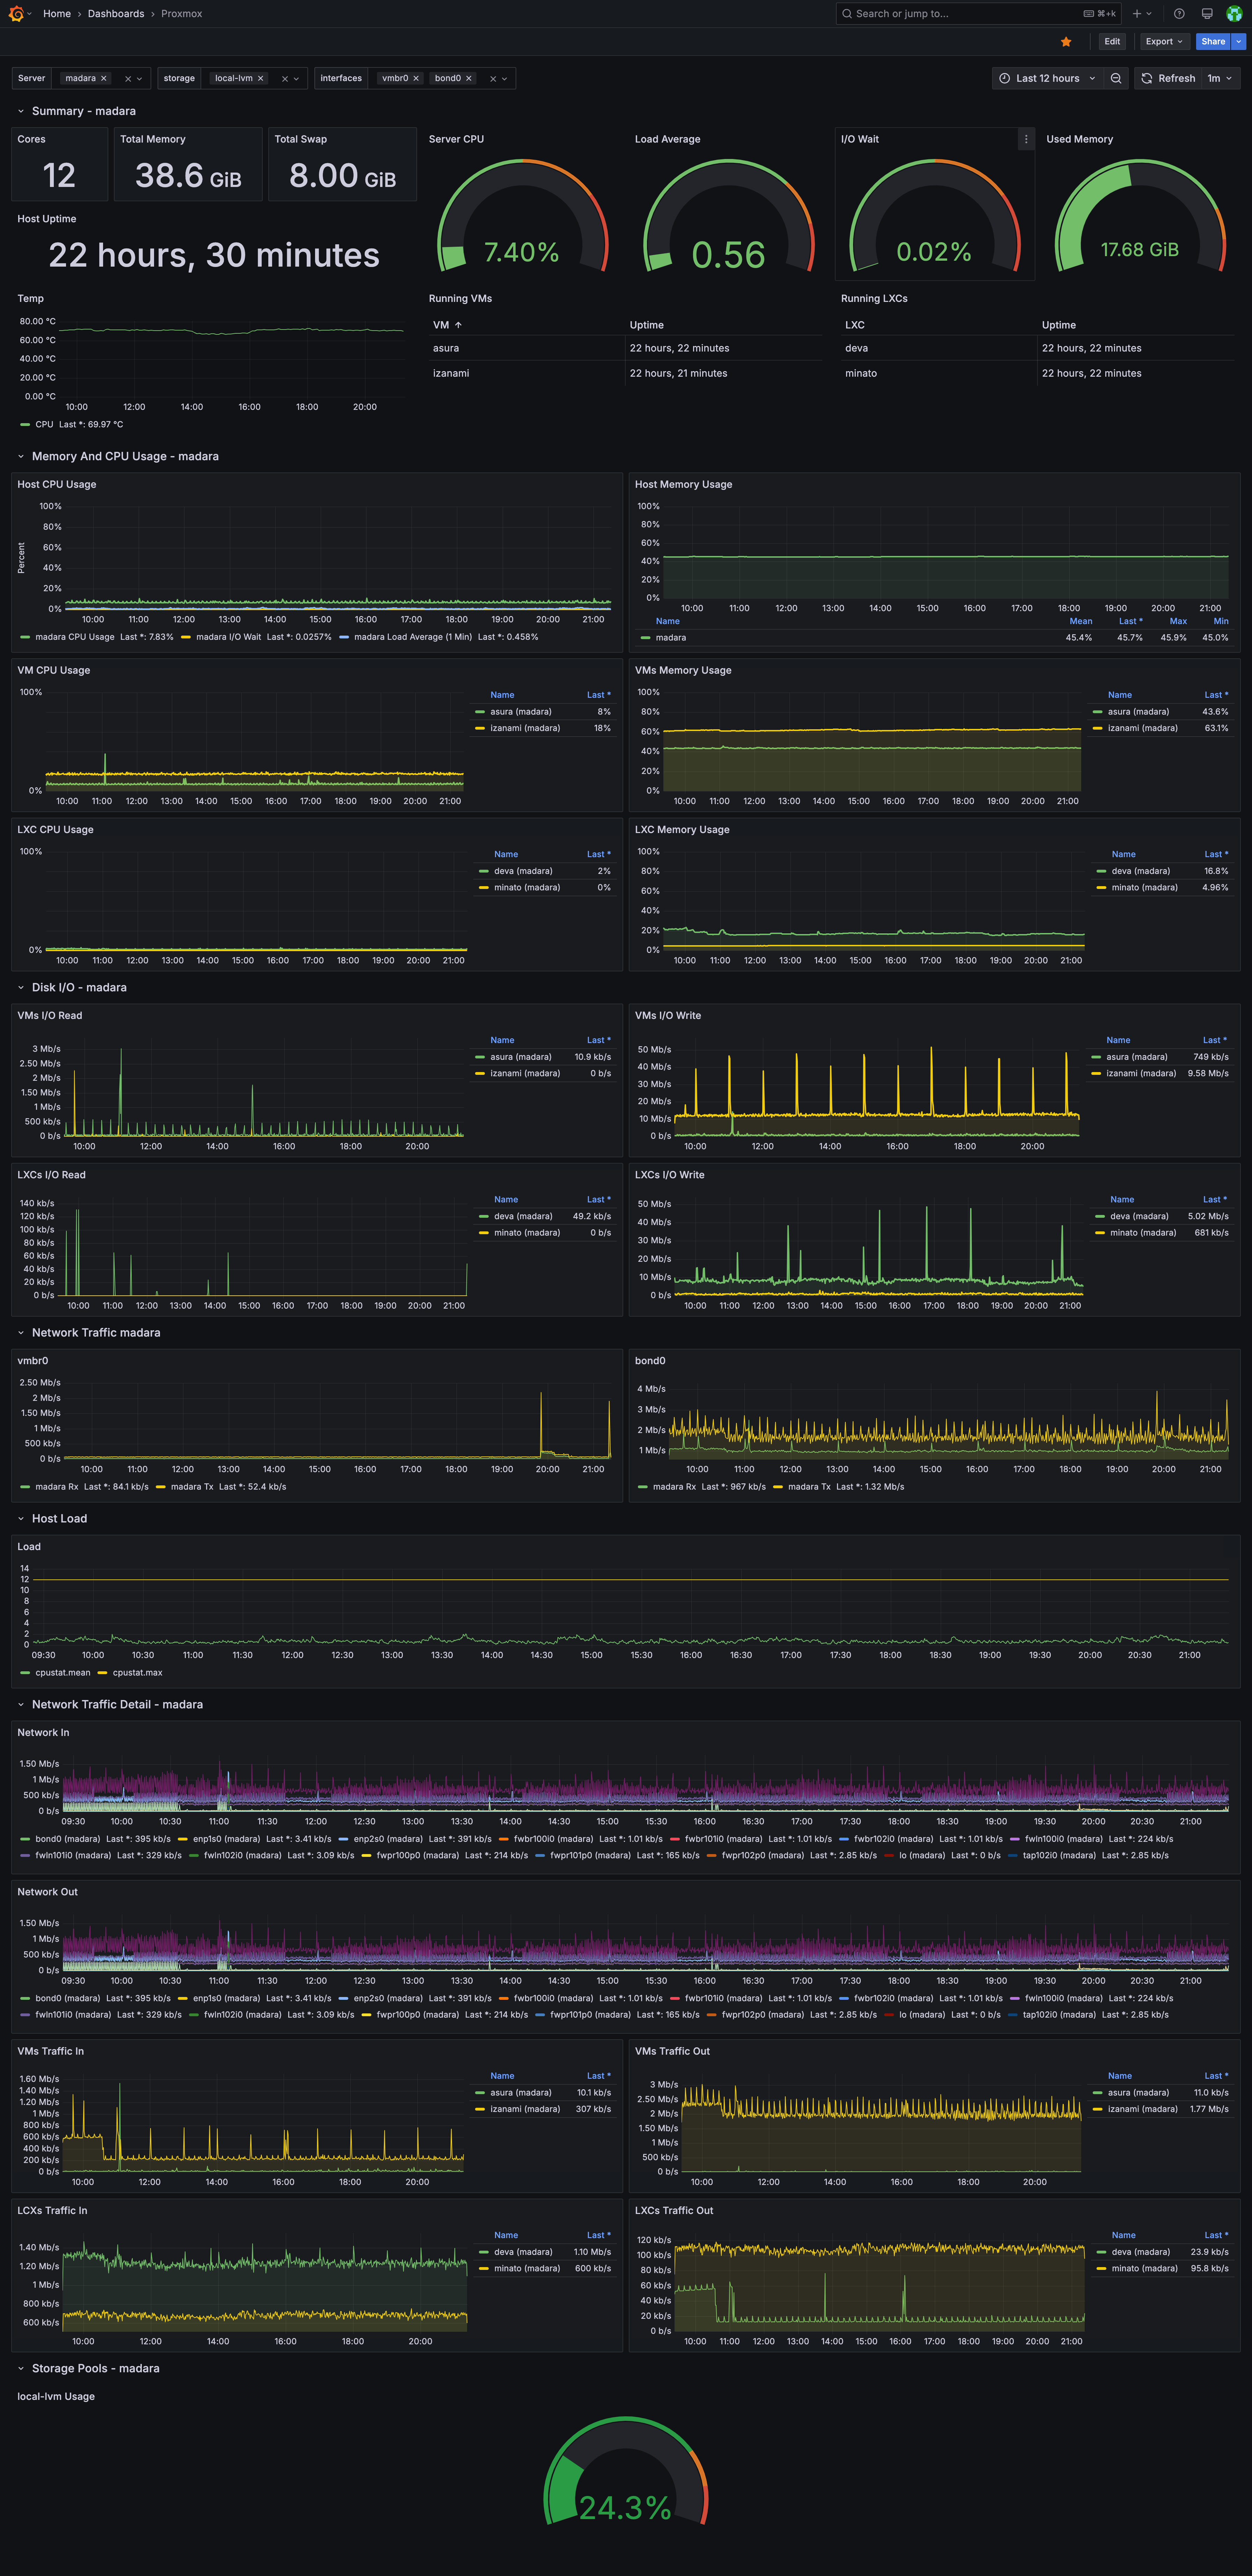Sort VMs Memory legend by Last column
Viewport: 1252px width, 2576px height.
[1216, 695]
